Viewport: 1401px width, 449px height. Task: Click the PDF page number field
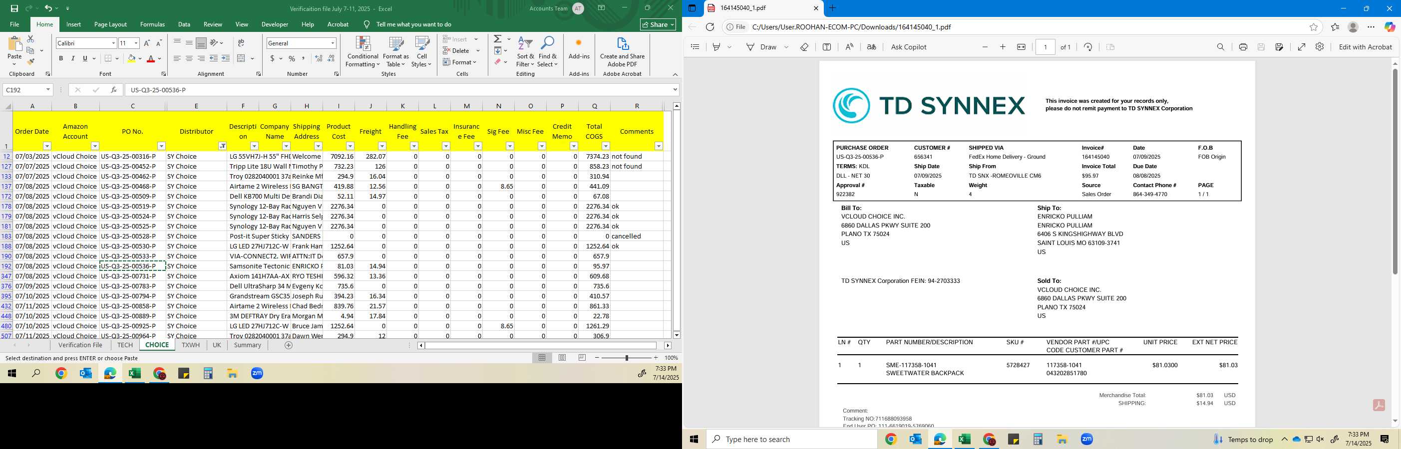pos(1046,47)
